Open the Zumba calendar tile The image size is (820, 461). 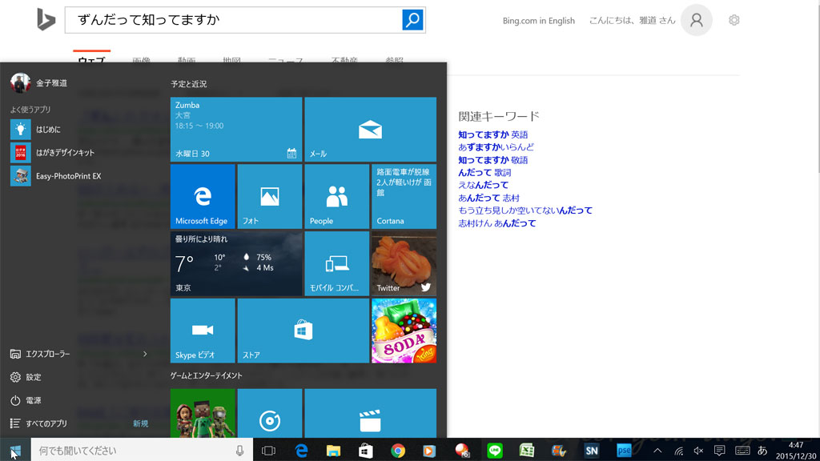(236, 129)
